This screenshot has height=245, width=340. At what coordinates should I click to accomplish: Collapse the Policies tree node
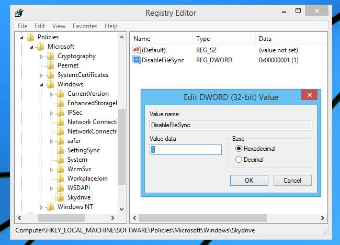click(21, 38)
